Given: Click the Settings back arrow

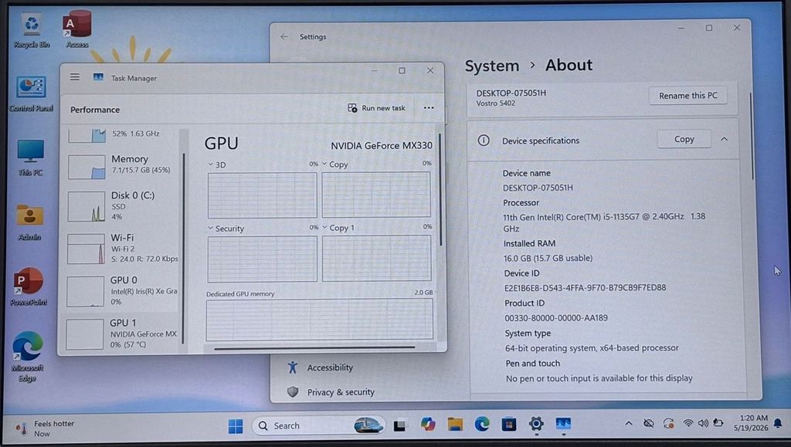Looking at the screenshot, I should (x=284, y=37).
